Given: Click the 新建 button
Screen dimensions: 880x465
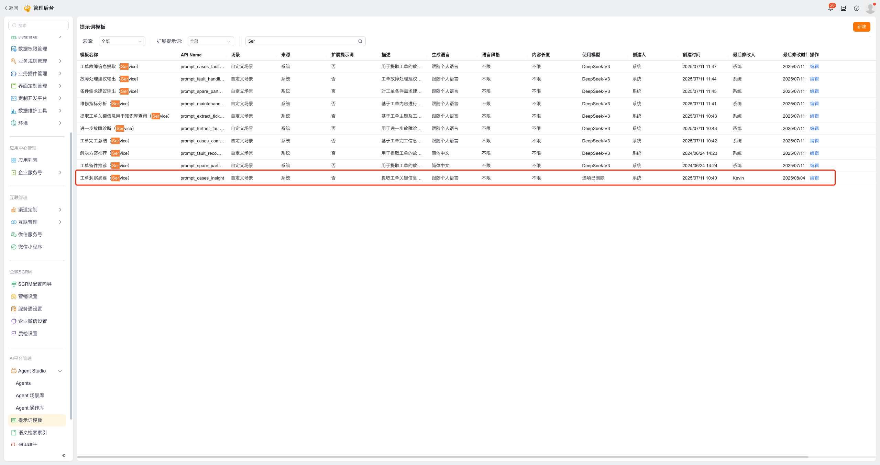Looking at the screenshot, I should pos(861,27).
